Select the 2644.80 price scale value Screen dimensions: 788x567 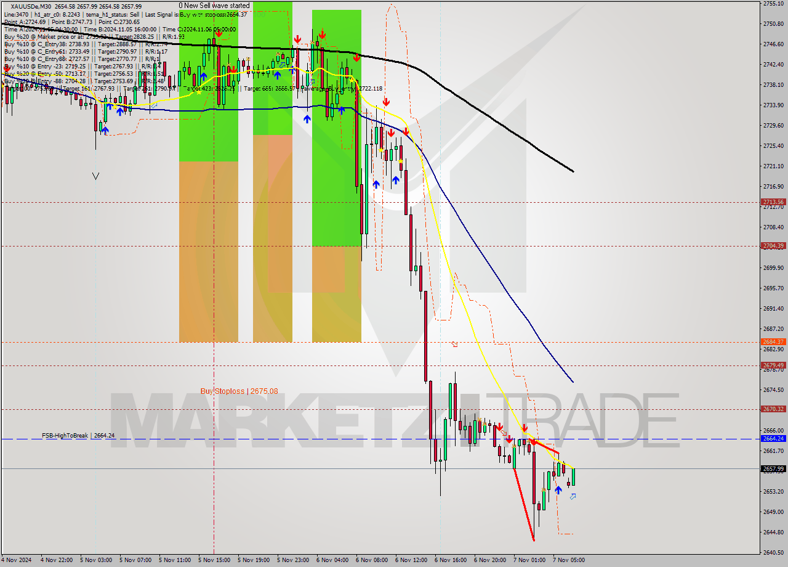tap(773, 532)
